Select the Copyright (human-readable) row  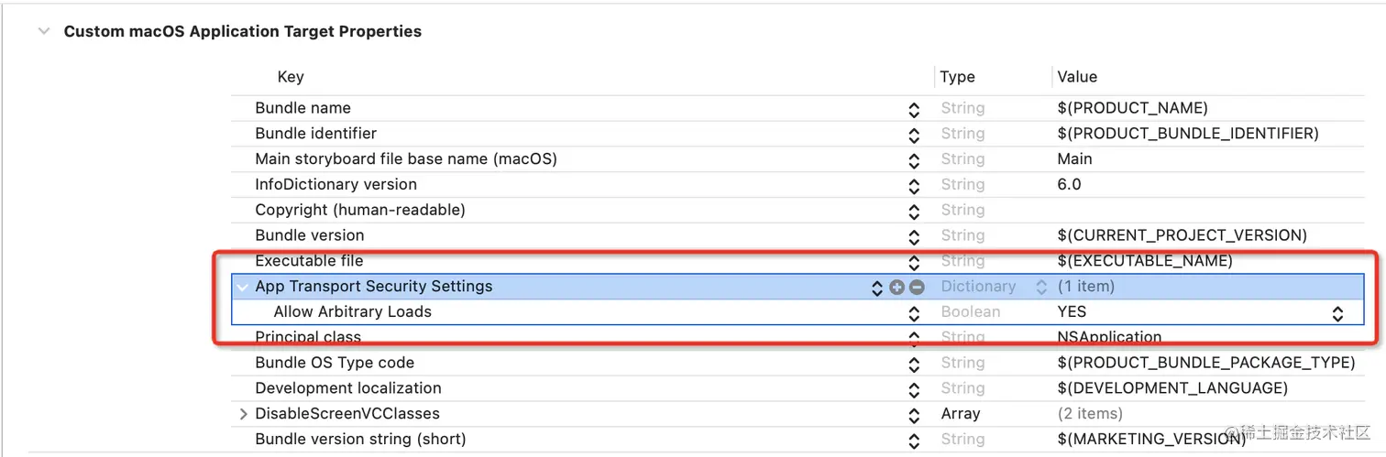click(360, 210)
